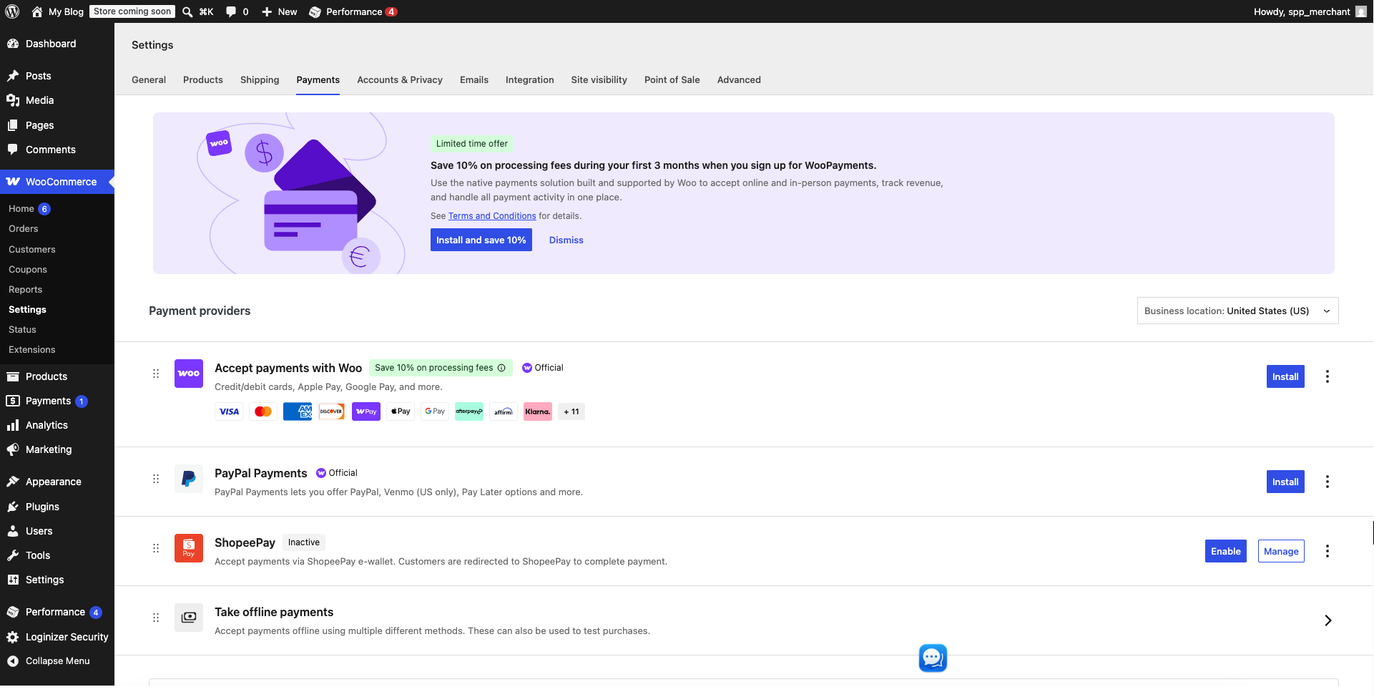Open options menu for ShopeePay
Screen dimensions: 1374x697
[1328, 551]
